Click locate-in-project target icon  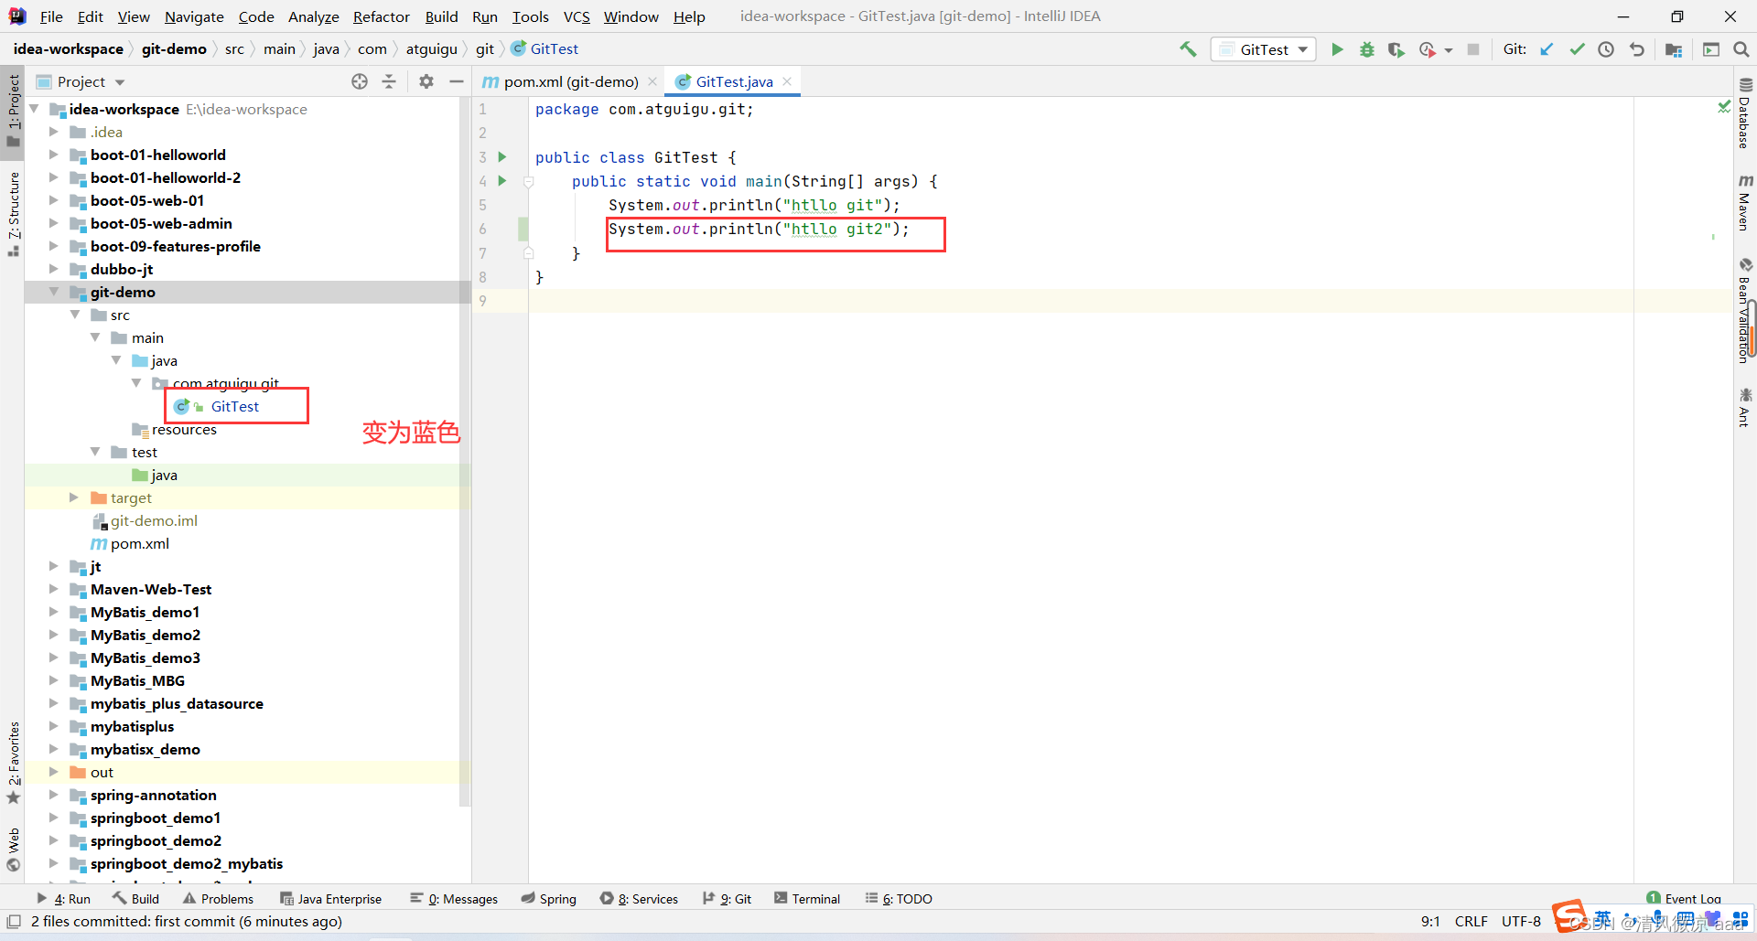[360, 81]
